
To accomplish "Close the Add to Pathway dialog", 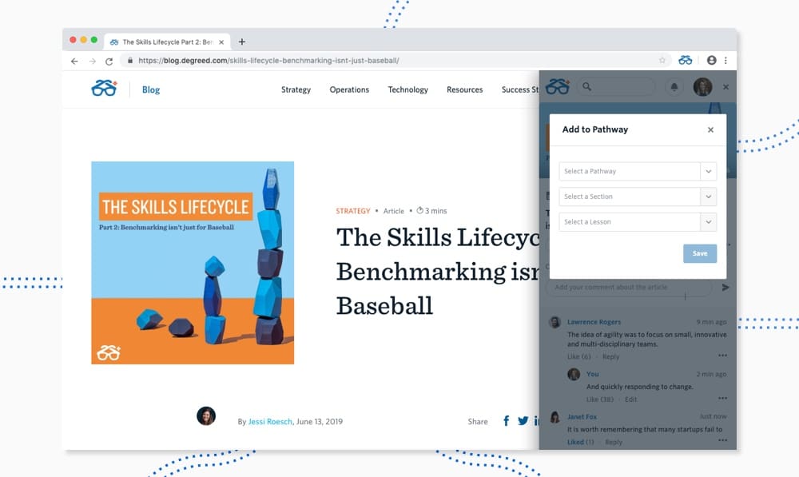I will [710, 130].
